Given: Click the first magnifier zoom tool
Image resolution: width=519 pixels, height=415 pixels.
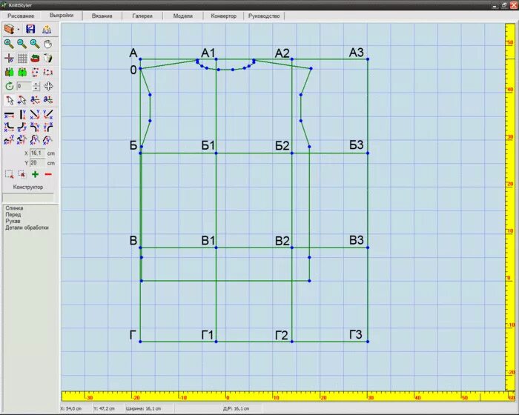Looking at the screenshot, I should coord(9,44).
